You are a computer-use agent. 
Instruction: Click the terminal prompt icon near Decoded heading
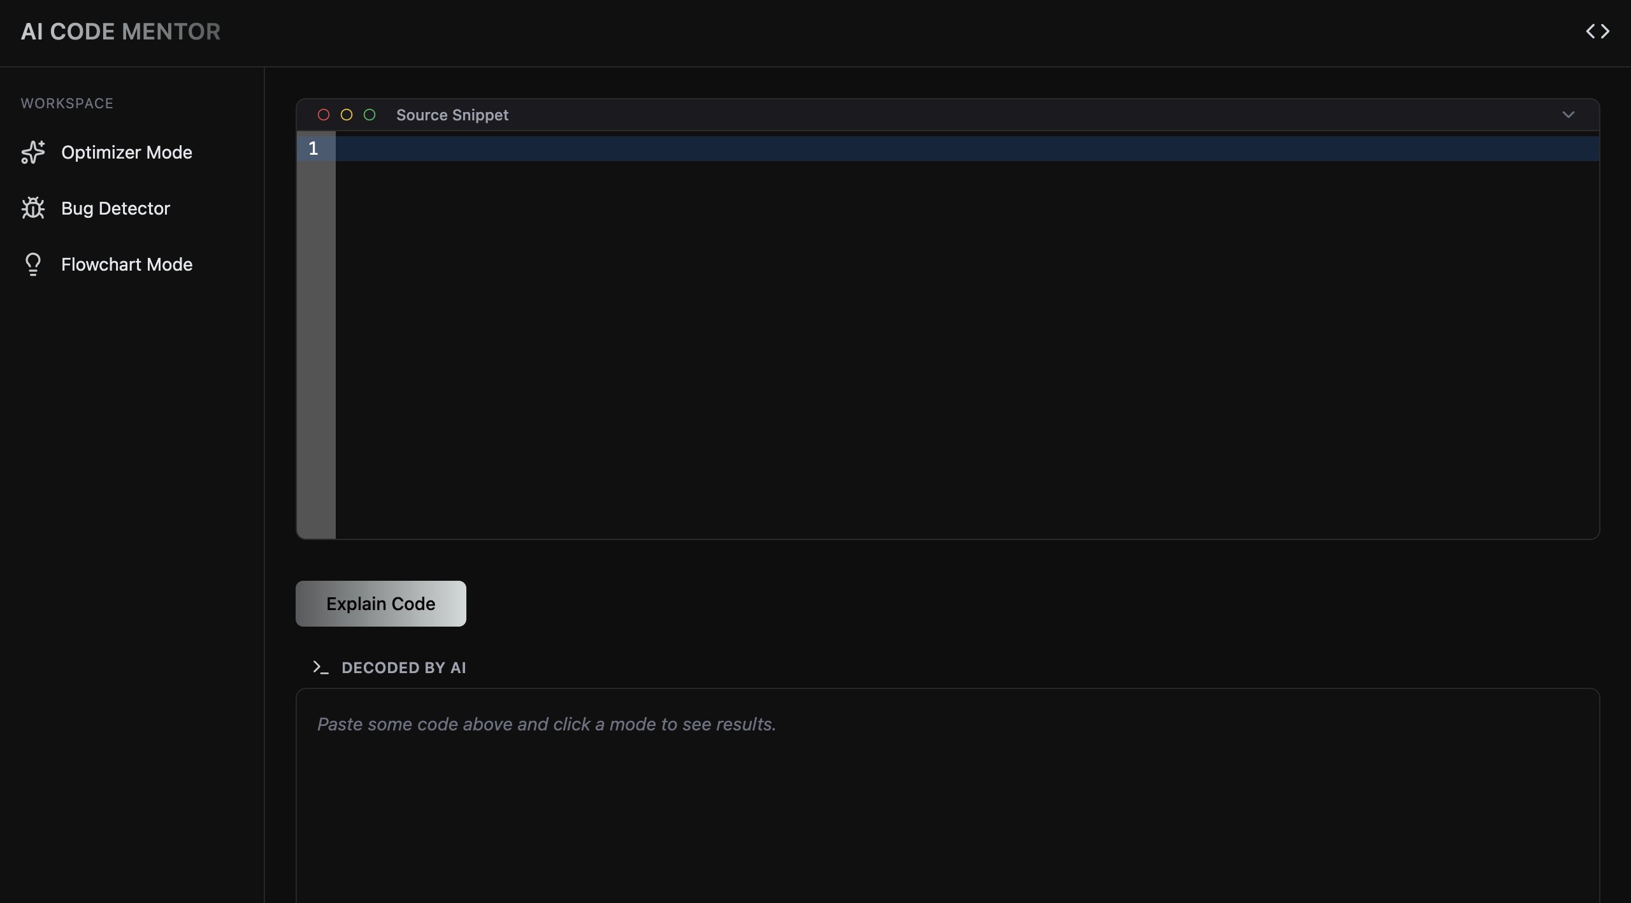pyautogui.click(x=320, y=667)
